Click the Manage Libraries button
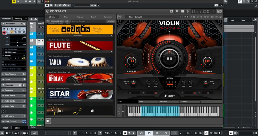Screen dimensions: 258x136 (57, 21)
